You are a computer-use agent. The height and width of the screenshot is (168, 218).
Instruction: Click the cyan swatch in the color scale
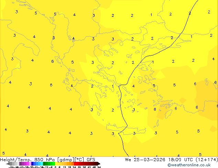pos(42,164)
